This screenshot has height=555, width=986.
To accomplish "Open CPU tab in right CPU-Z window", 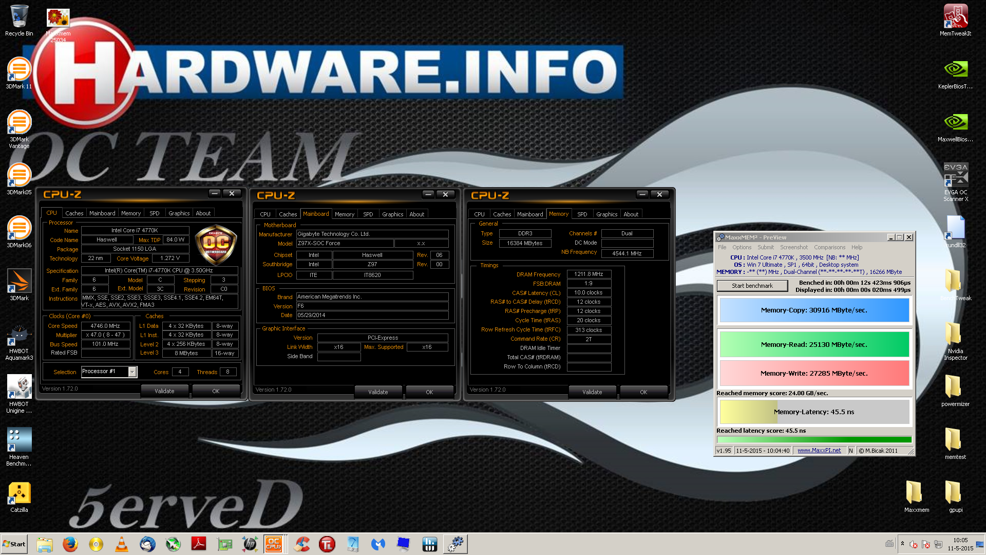I will coord(479,214).
